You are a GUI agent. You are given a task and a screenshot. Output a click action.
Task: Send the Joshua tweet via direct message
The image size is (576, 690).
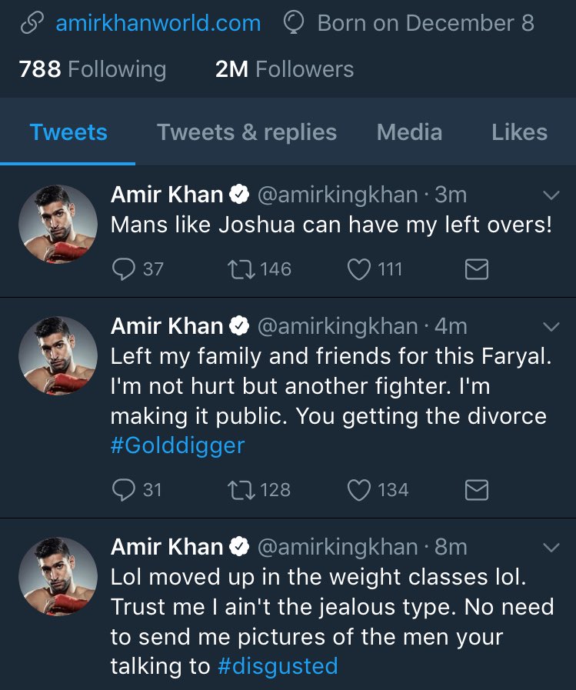(x=477, y=269)
